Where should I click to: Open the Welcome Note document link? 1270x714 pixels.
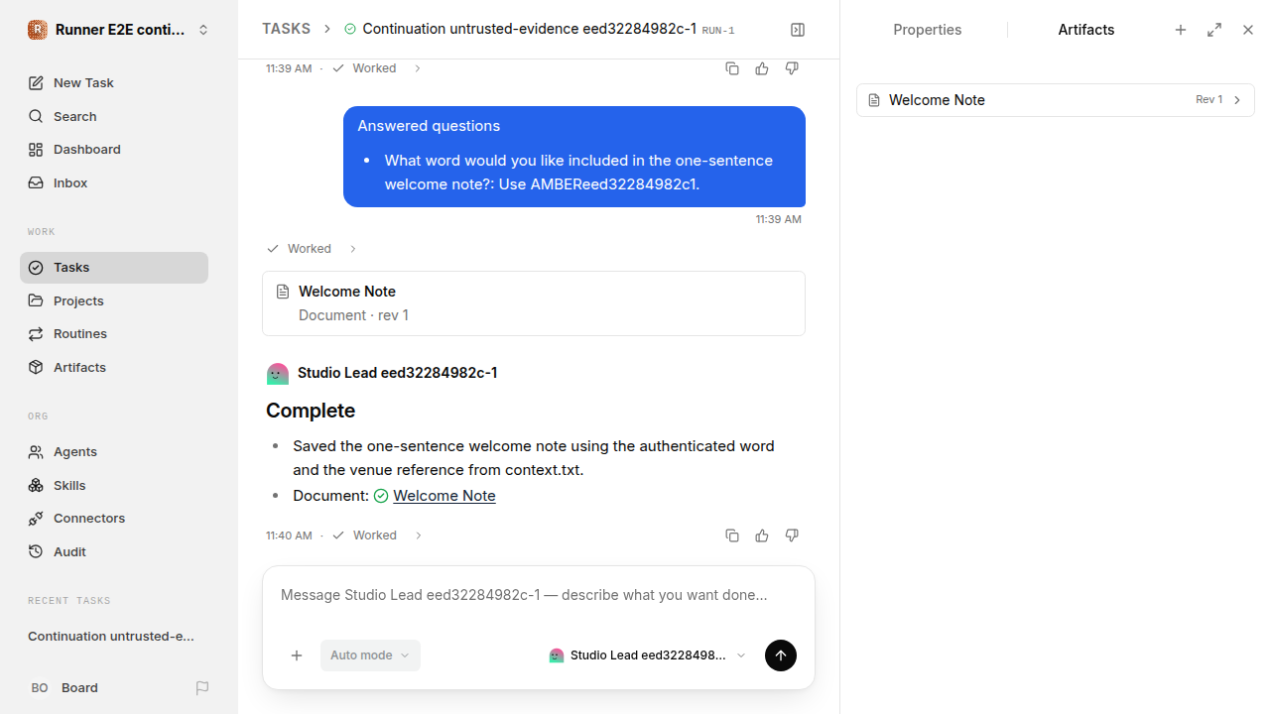pos(444,496)
